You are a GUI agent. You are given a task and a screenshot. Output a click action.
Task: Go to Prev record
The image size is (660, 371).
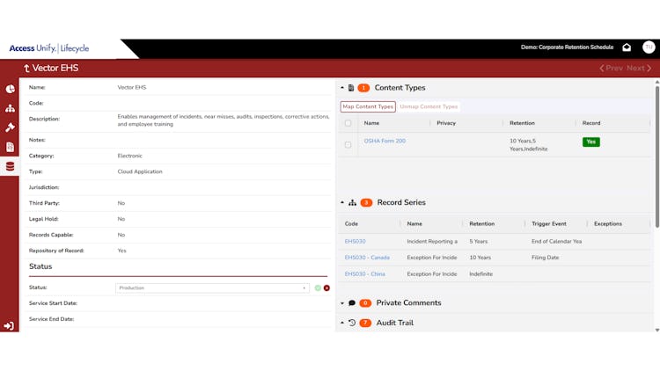(x=612, y=69)
